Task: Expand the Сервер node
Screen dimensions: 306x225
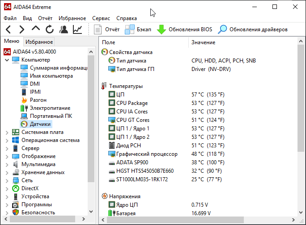Action: 7,149
